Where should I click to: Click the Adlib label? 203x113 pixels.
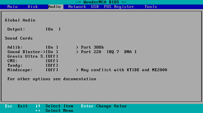tap(15, 47)
